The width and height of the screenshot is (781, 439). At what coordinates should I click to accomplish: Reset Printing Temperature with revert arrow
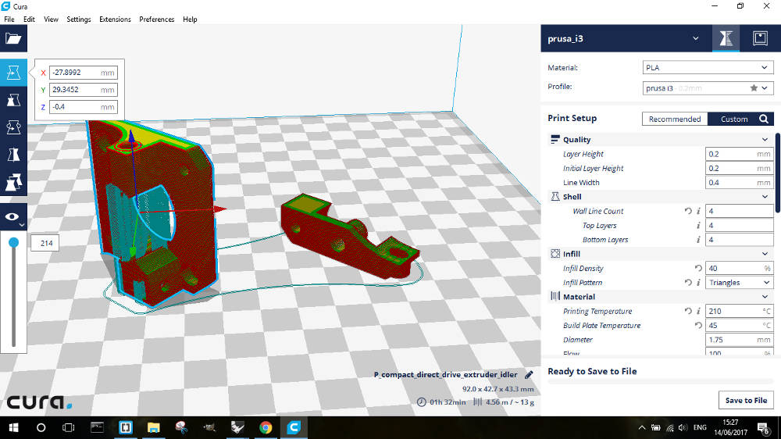pyautogui.click(x=688, y=311)
